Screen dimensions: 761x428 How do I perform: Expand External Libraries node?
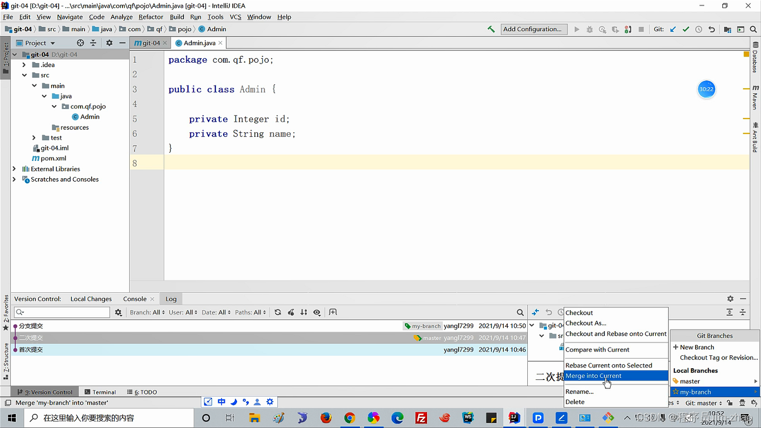[15, 169]
